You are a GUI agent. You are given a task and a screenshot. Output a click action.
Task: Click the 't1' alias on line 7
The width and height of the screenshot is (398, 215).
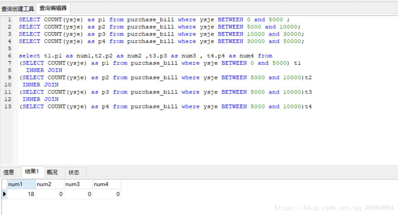(297, 63)
